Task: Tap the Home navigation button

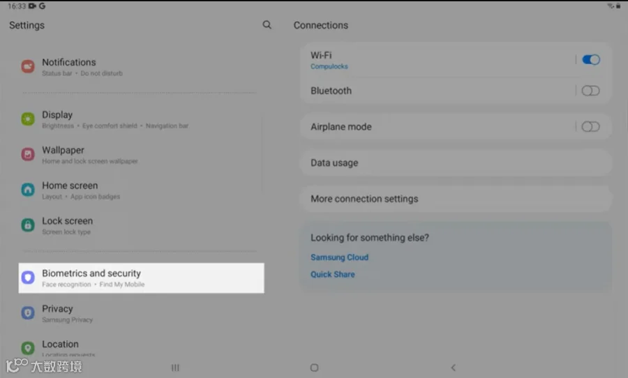Action: coord(315,368)
